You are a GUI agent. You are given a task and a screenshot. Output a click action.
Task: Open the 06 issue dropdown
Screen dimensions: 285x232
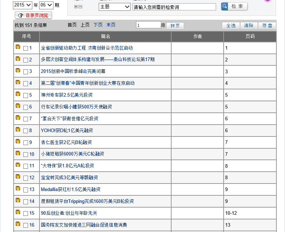[x=46, y=5]
